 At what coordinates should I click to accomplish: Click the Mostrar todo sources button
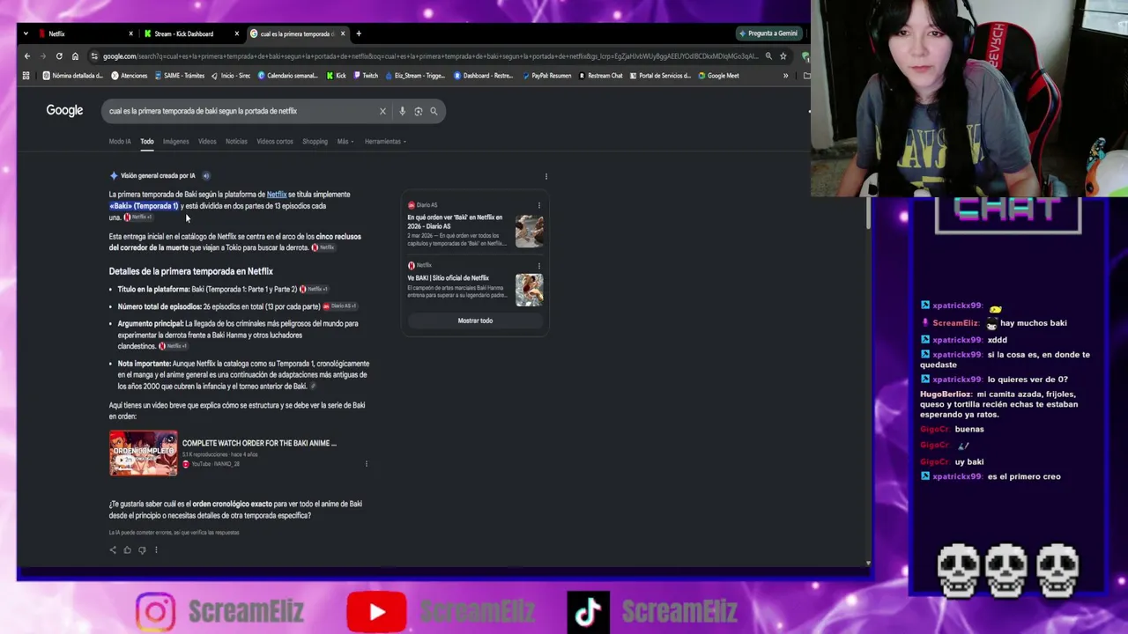pyautogui.click(x=475, y=321)
